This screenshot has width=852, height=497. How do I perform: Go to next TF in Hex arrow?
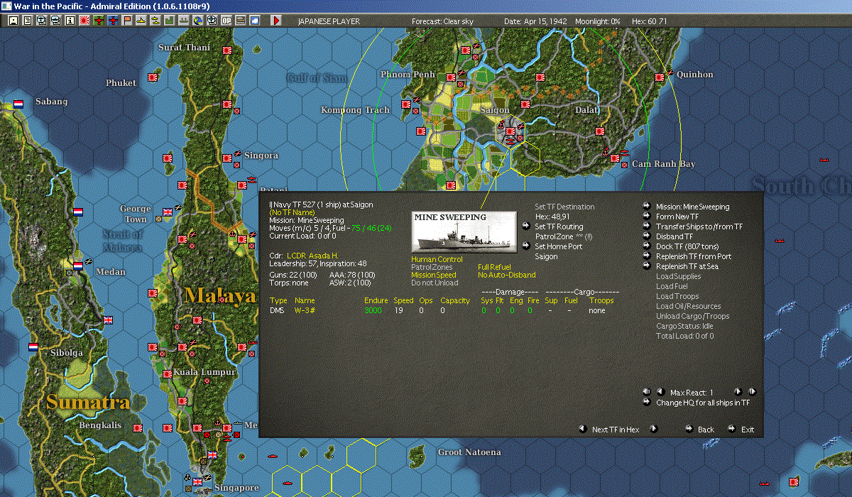[x=654, y=429]
